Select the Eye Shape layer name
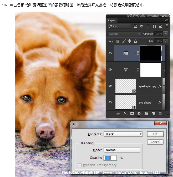 (145, 103)
